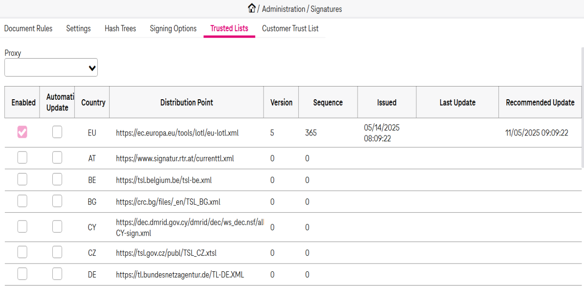The image size is (584, 286).
Task: Open the Proxy dropdown
Action: [x=51, y=68]
